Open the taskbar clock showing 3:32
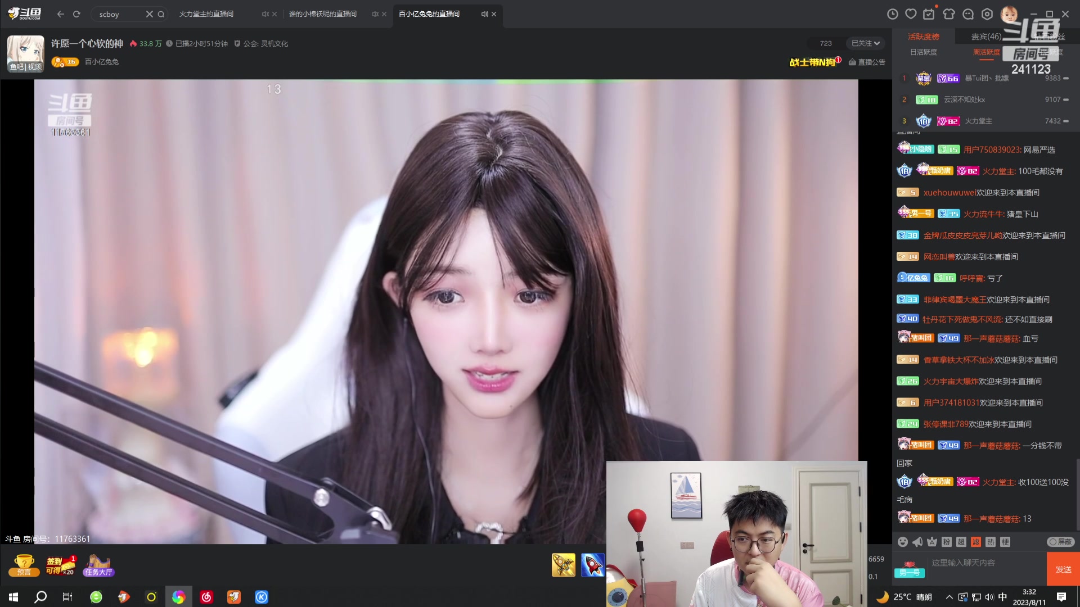Viewport: 1080px width, 607px height. (x=1029, y=597)
